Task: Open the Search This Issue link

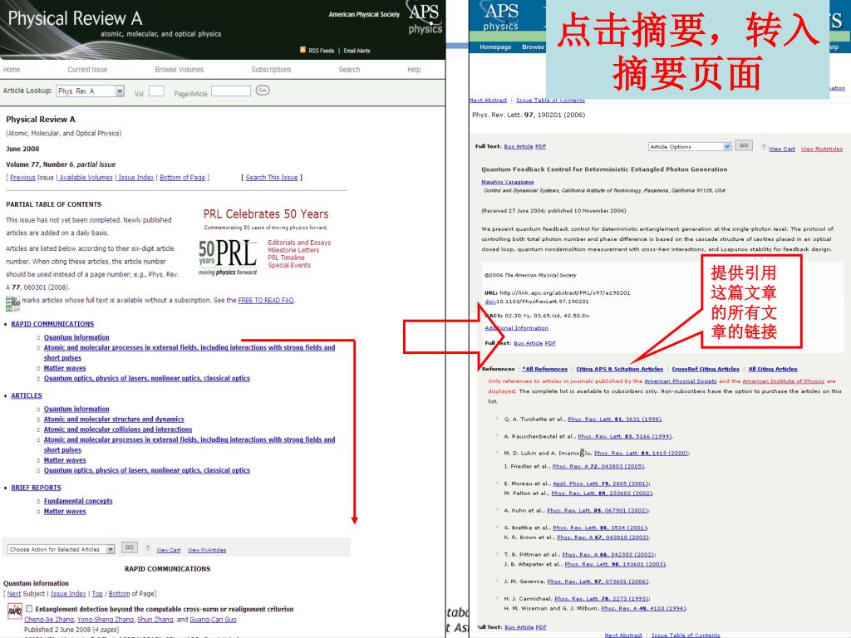Action: [x=272, y=178]
